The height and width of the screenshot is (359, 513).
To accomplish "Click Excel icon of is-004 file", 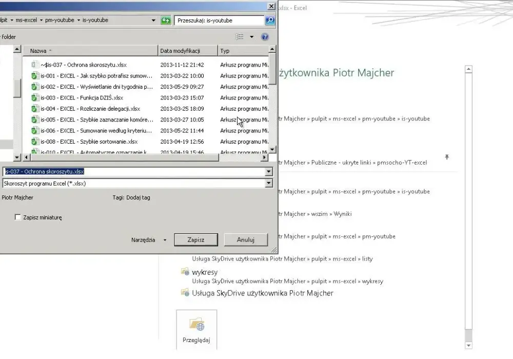I will pyautogui.click(x=34, y=109).
